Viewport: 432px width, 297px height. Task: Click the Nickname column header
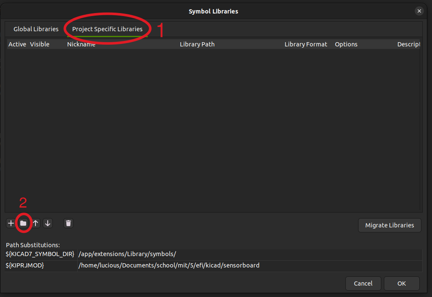tap(81, 44)
